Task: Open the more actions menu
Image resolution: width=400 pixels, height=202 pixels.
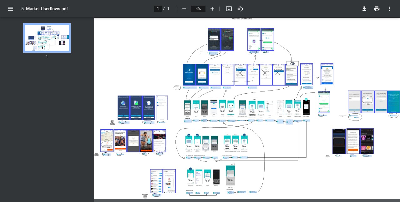Action: (389, 9)
